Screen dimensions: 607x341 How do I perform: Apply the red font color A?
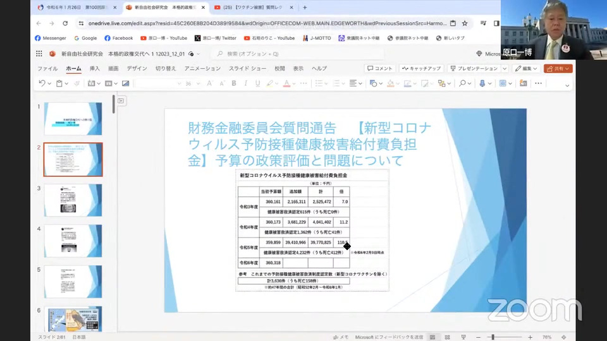[x=286, y=83]
